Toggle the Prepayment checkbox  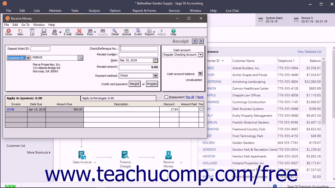point(166,97)
